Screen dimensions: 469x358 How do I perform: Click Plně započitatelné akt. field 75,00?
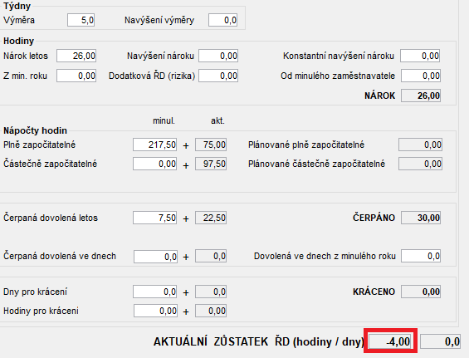(x=211, y=145)
